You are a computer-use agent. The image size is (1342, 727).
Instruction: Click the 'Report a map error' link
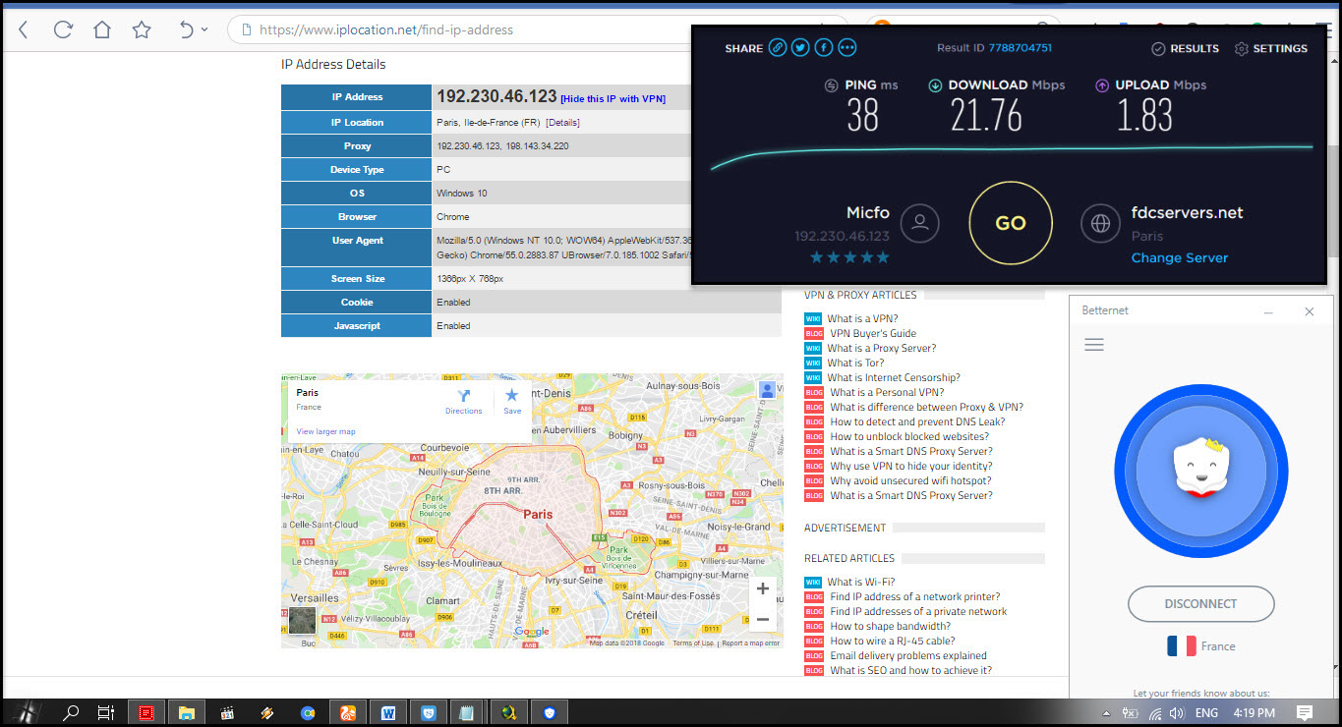pyautogui.click(x=751, y=643)
